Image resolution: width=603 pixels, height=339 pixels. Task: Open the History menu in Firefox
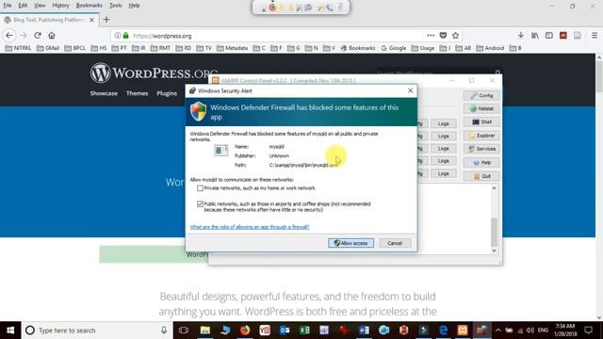point(60,6)
